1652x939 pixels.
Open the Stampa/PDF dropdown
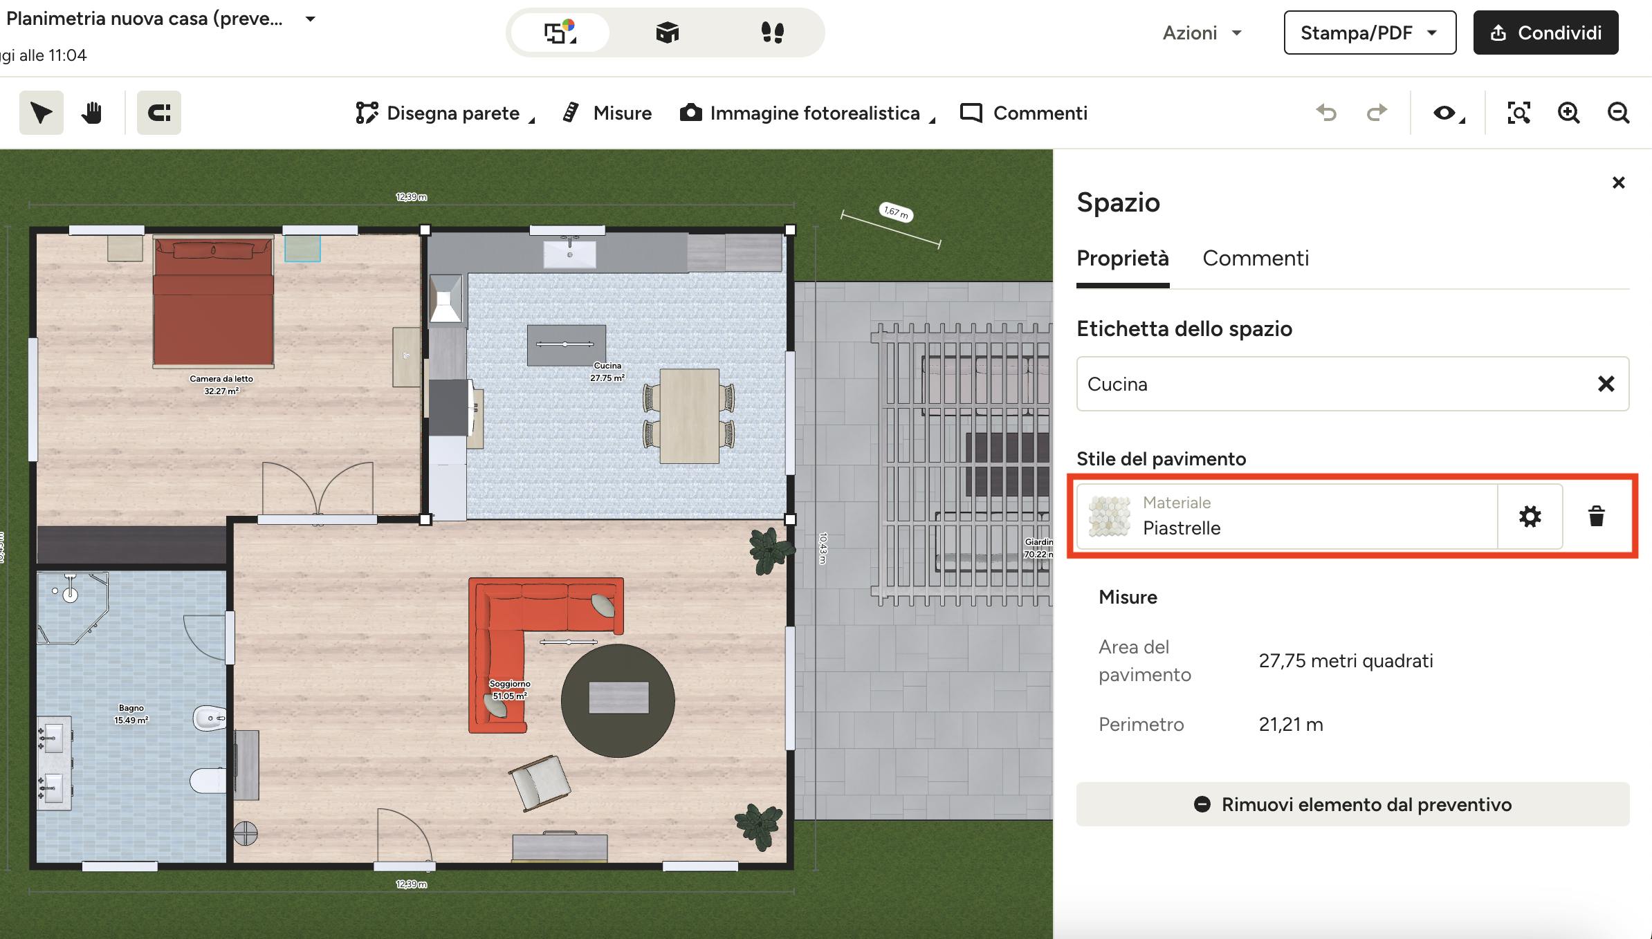point(1370,32)
